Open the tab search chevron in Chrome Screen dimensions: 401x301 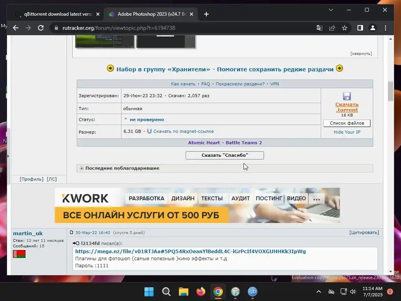pos(331,10)
